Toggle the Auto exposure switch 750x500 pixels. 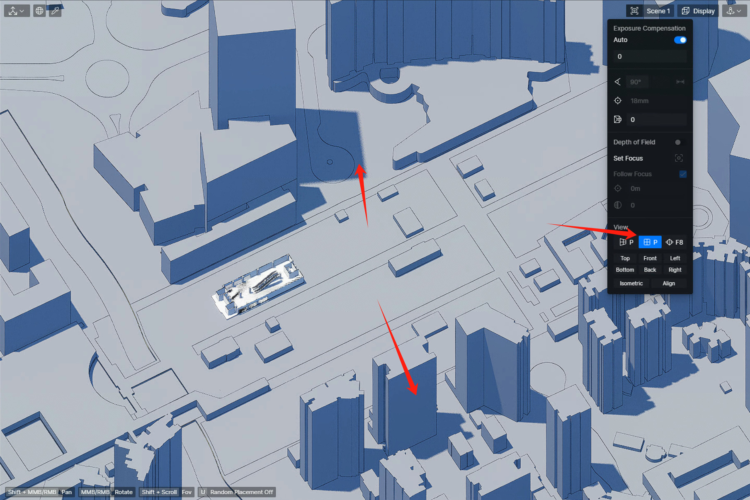[x=680, y=40]
